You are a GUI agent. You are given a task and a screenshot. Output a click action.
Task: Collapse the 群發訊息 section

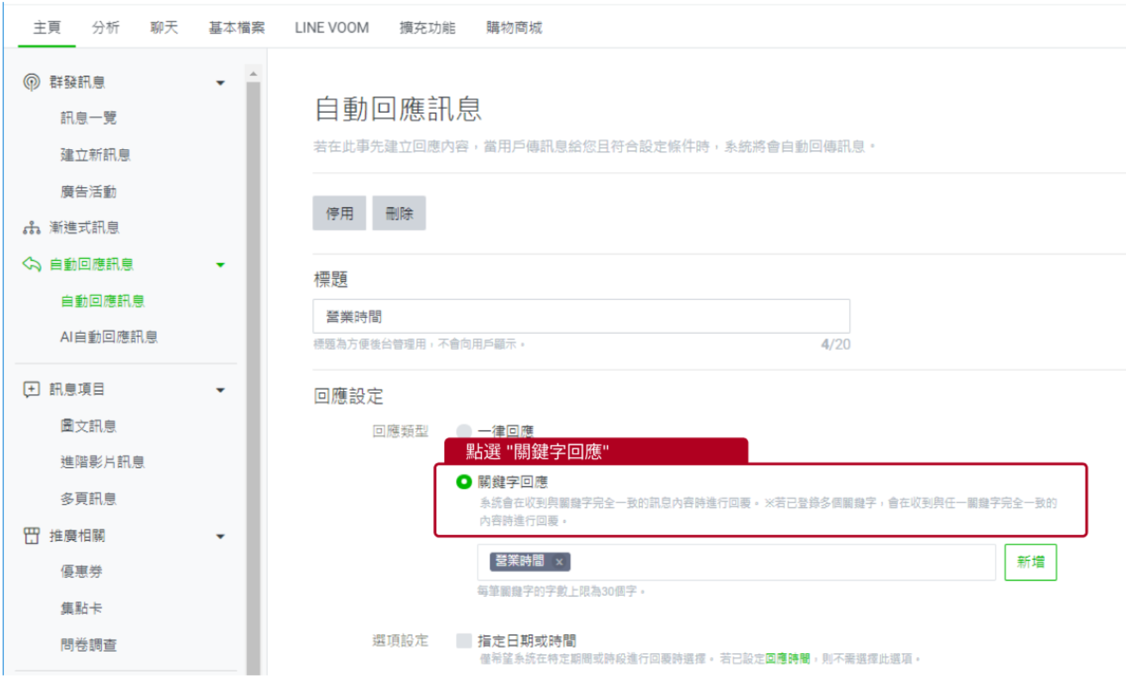(221, 82)
